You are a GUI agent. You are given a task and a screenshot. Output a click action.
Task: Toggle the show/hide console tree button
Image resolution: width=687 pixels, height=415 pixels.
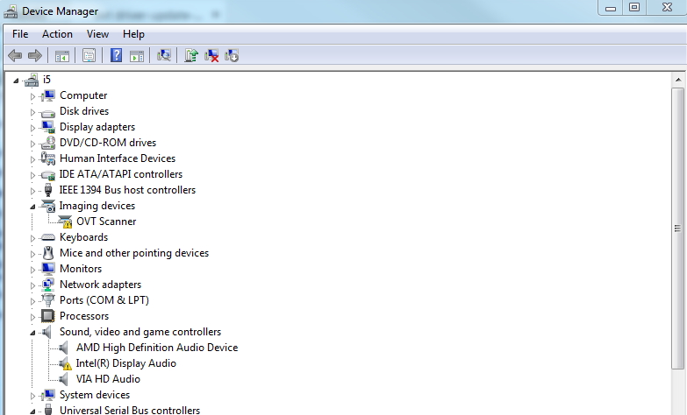tap(62, 56)
